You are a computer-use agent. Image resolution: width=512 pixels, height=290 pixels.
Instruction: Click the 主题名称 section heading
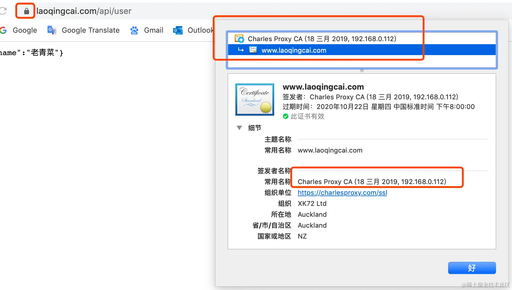278,139
